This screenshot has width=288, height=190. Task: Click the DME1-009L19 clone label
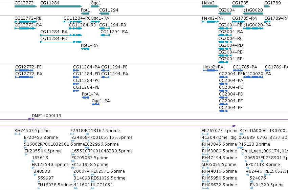(x=46, y=116)
